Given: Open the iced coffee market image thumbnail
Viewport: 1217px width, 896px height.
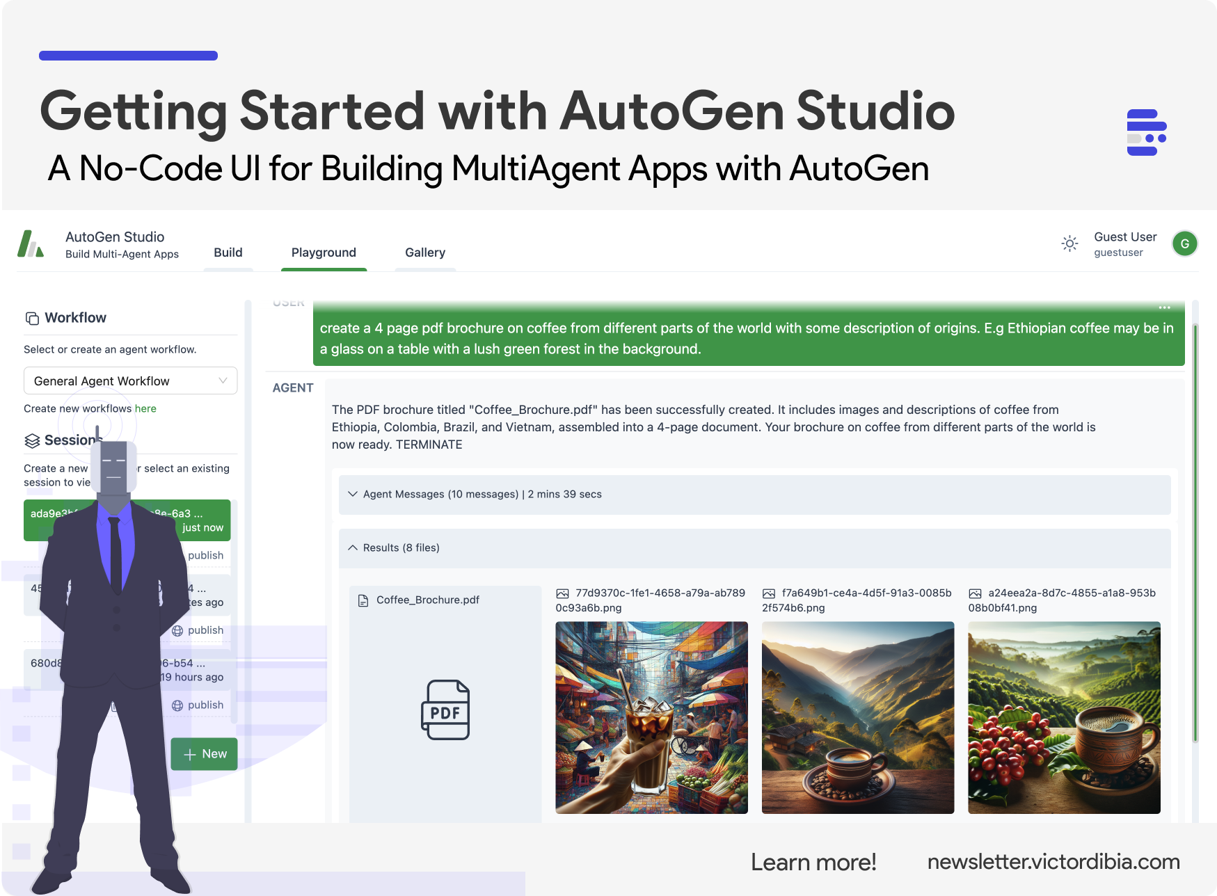Looking at the screenshot, I should 651,717.
